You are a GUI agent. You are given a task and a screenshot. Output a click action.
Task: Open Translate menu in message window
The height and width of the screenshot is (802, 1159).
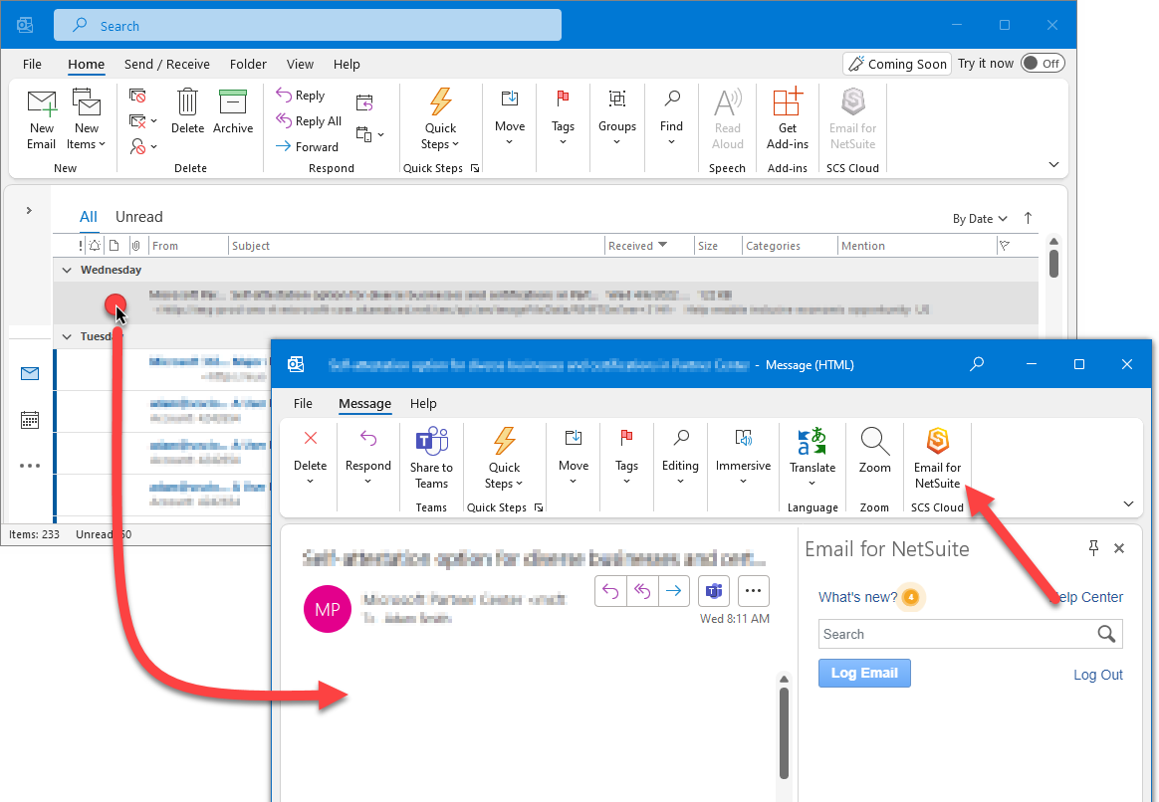tap(812, 459)
